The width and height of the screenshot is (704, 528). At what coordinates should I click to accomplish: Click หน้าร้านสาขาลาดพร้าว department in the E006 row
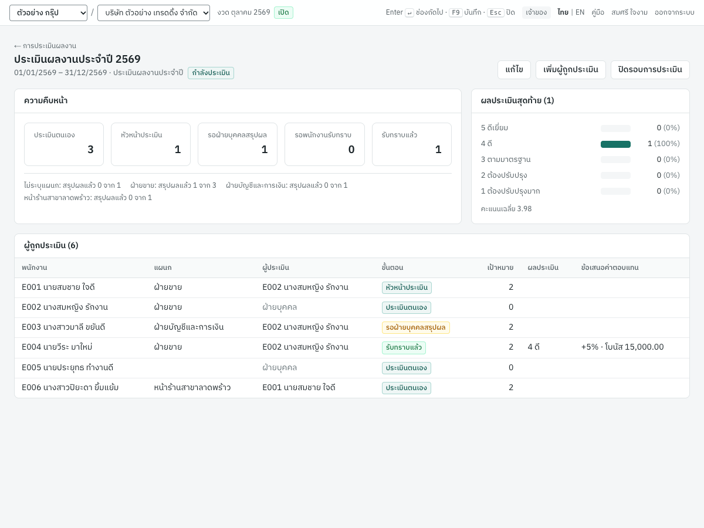(192, 387)
